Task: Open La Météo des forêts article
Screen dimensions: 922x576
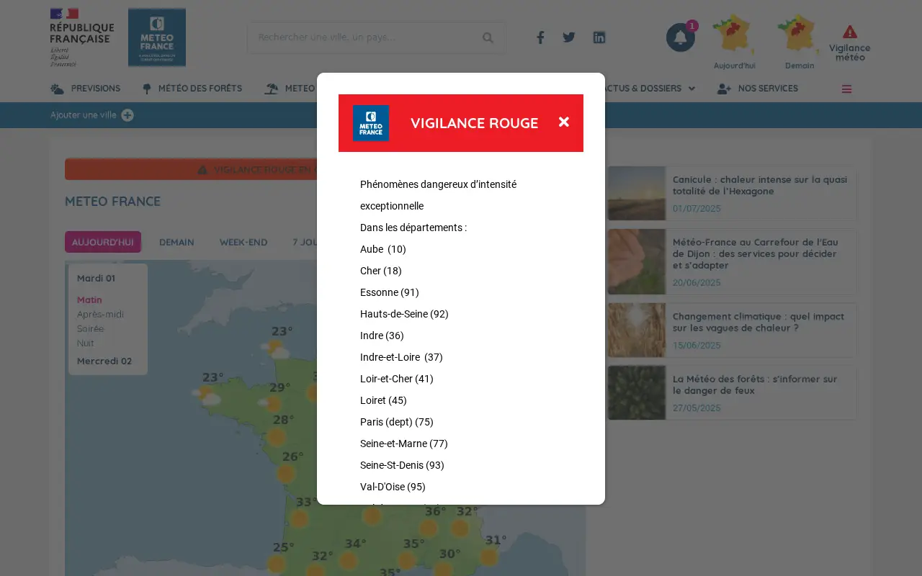Action: coord(732,392)
